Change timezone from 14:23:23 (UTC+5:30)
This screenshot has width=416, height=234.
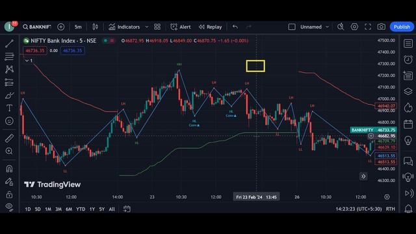point(359,209)
